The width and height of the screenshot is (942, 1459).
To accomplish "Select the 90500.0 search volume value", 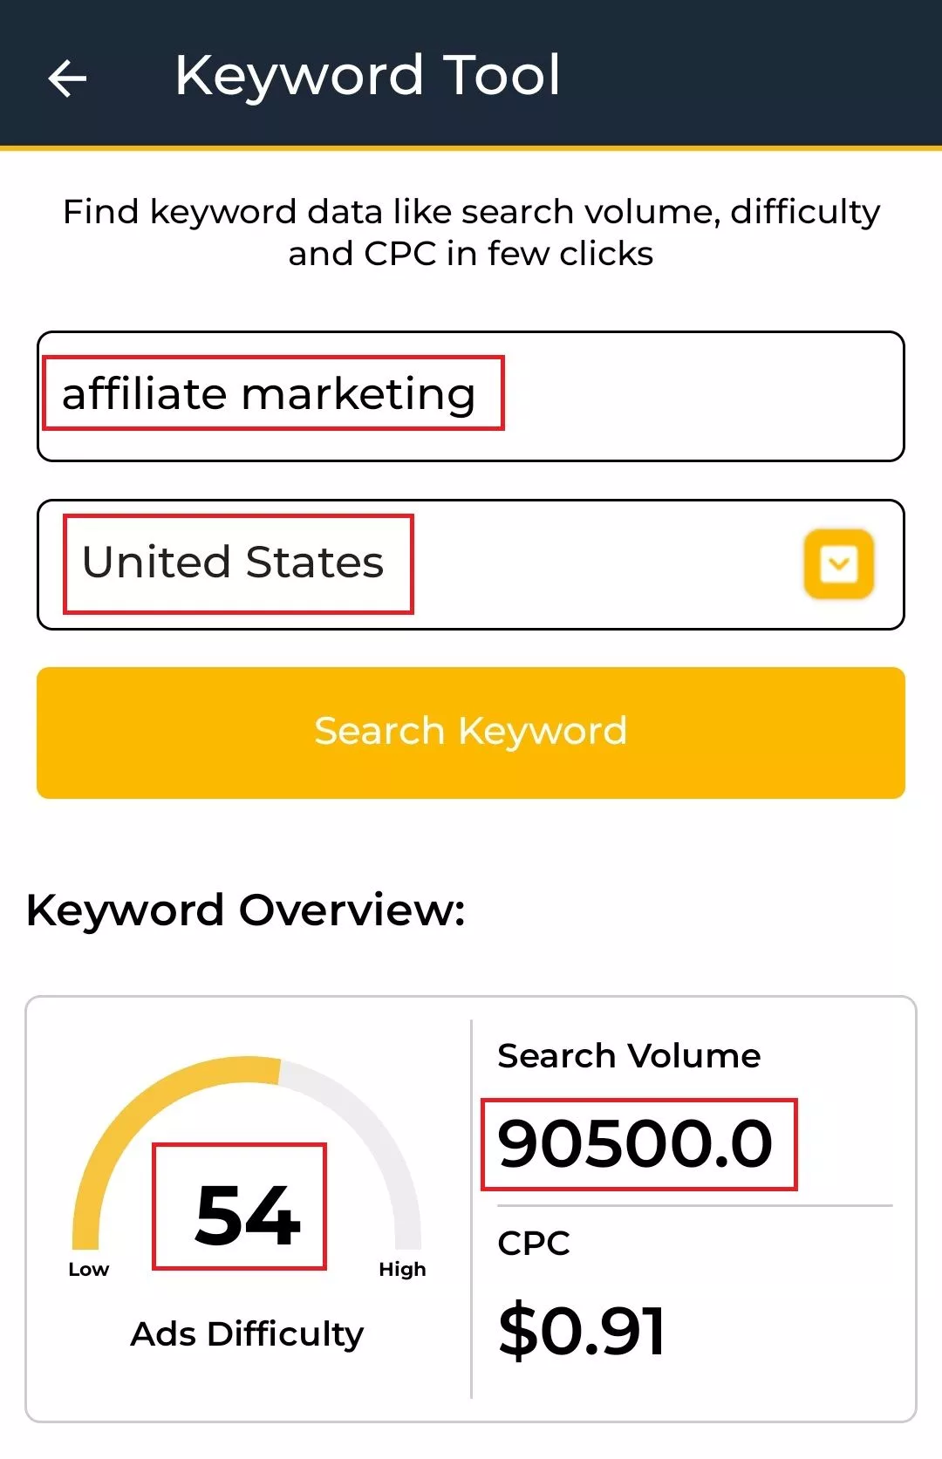I will pyautogui.click(x=635, y=1143).
